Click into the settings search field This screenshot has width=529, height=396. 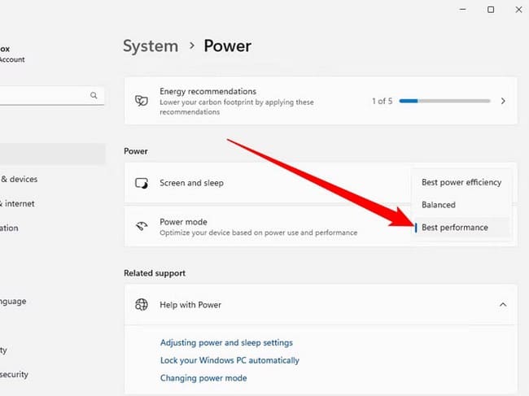click(x=41, y=96)
